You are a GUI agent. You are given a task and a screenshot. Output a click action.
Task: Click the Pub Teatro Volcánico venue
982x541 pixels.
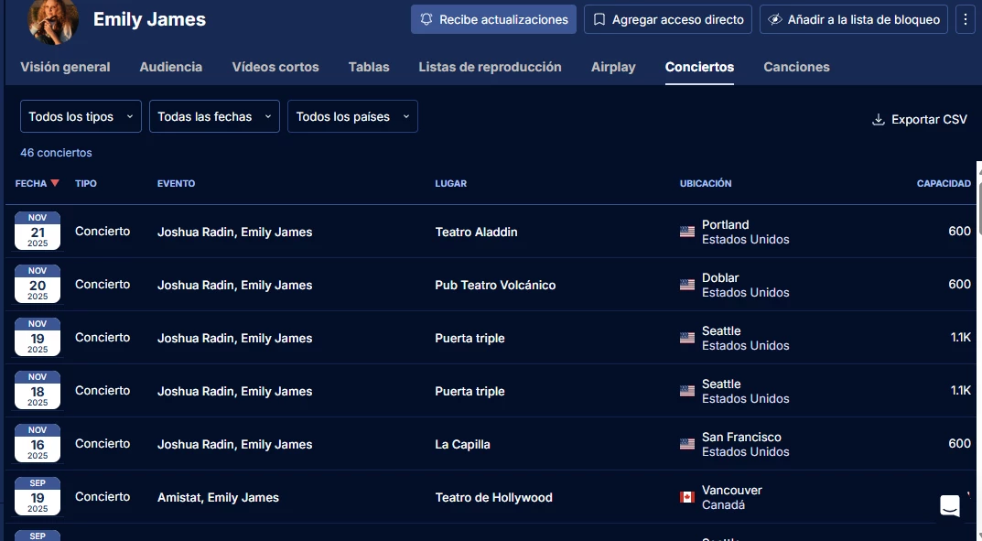pyautogui.click(x=495, y=285)
